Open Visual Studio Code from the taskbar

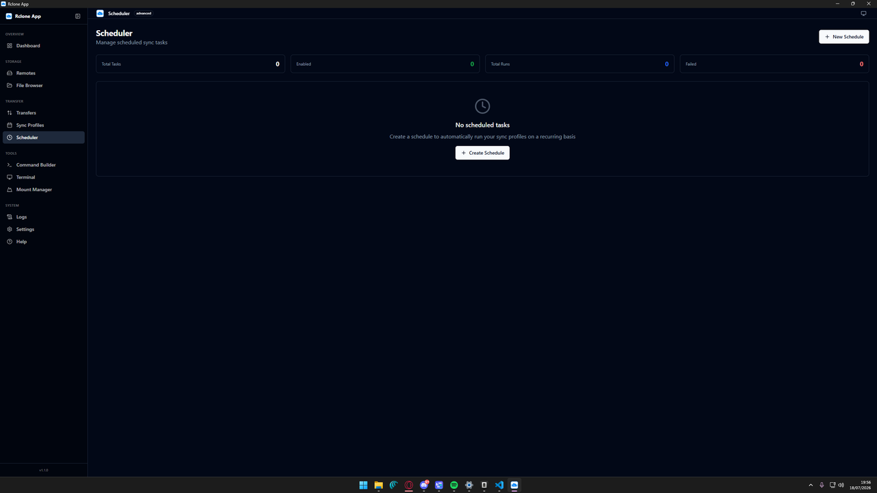point(499,485)
